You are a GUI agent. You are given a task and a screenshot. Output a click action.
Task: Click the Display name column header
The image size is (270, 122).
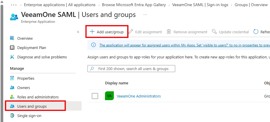pos(117,83)
